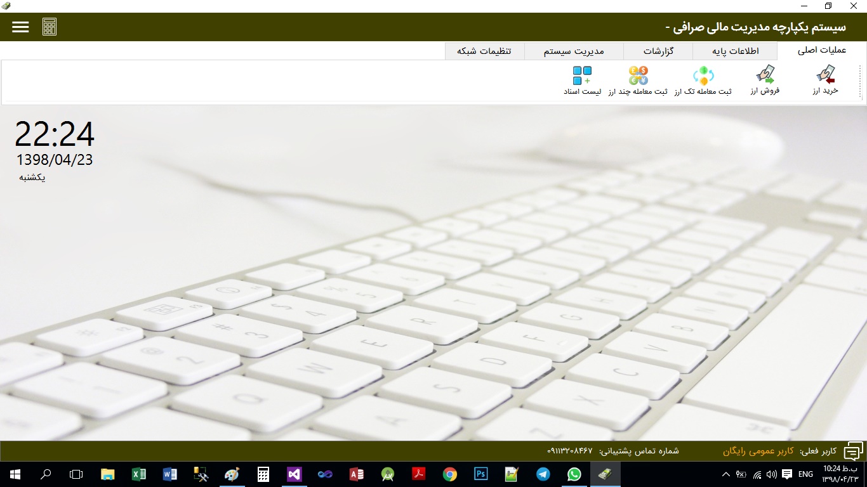Open the taskbar clock and calendar
This screenshot has height=487, width=867.
(x=840, y=474)
